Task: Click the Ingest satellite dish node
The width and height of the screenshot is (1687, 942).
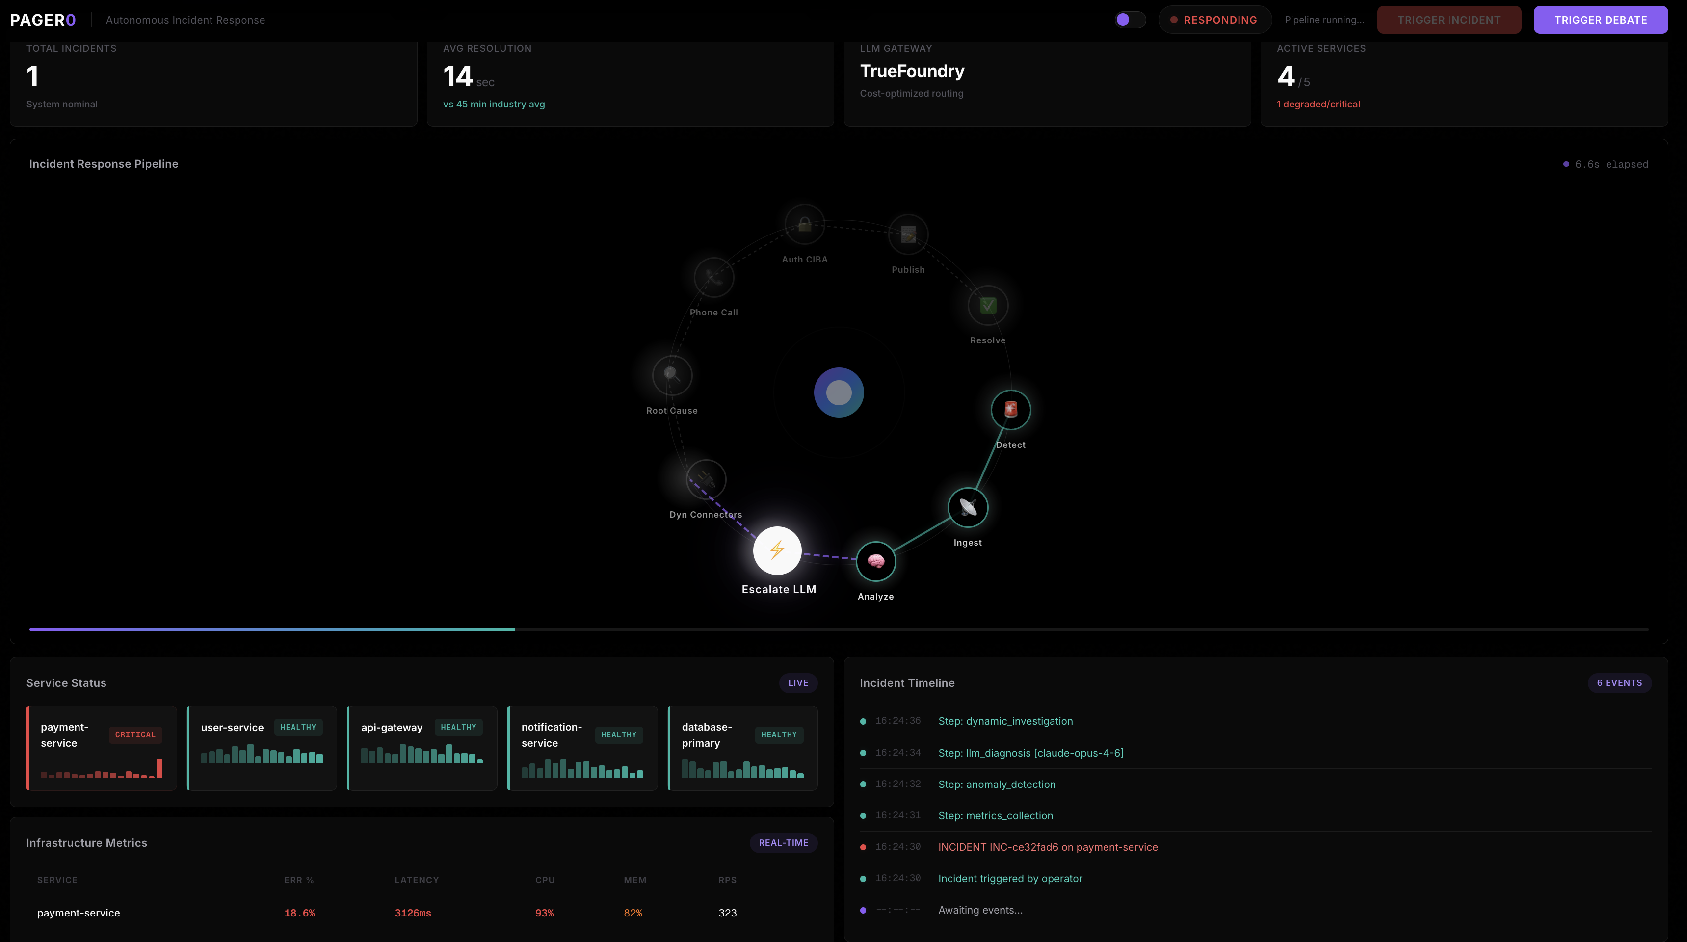Action: click(967, 507)
